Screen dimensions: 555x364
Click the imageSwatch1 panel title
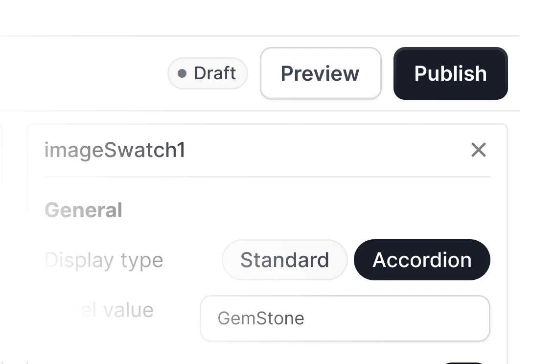click(115, 150)
